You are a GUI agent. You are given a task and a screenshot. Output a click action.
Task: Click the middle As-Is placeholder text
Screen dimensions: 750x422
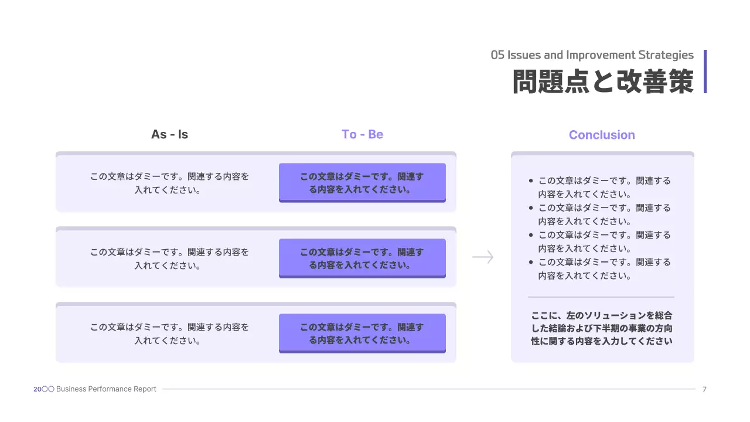(x=169, y=258)
